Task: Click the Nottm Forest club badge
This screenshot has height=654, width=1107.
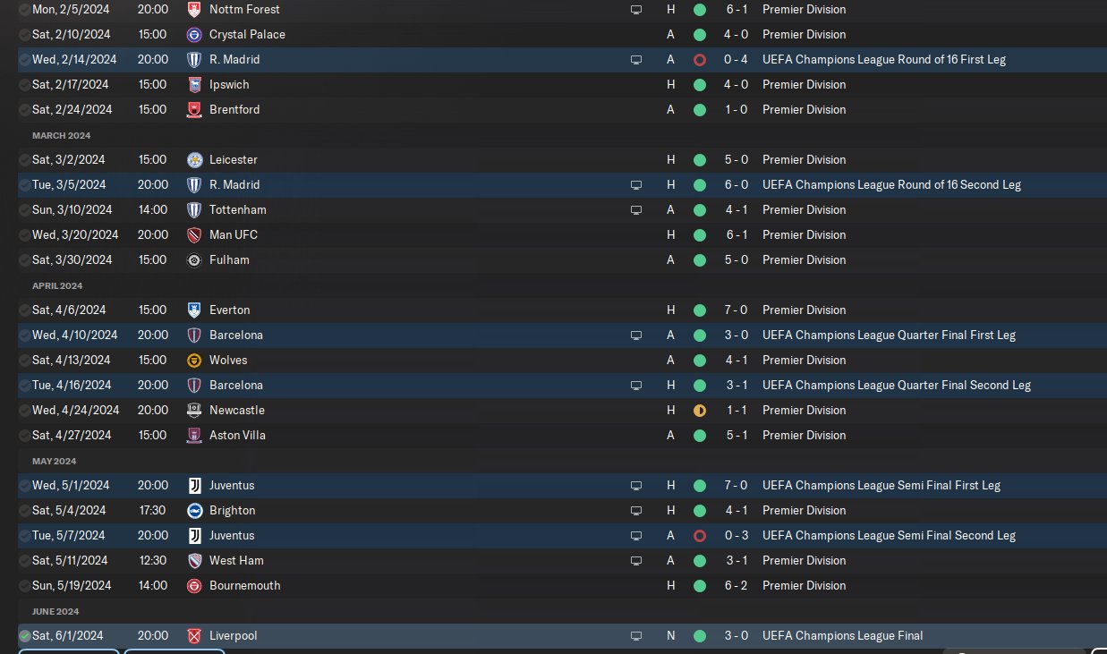Action: tap(194, 9)
